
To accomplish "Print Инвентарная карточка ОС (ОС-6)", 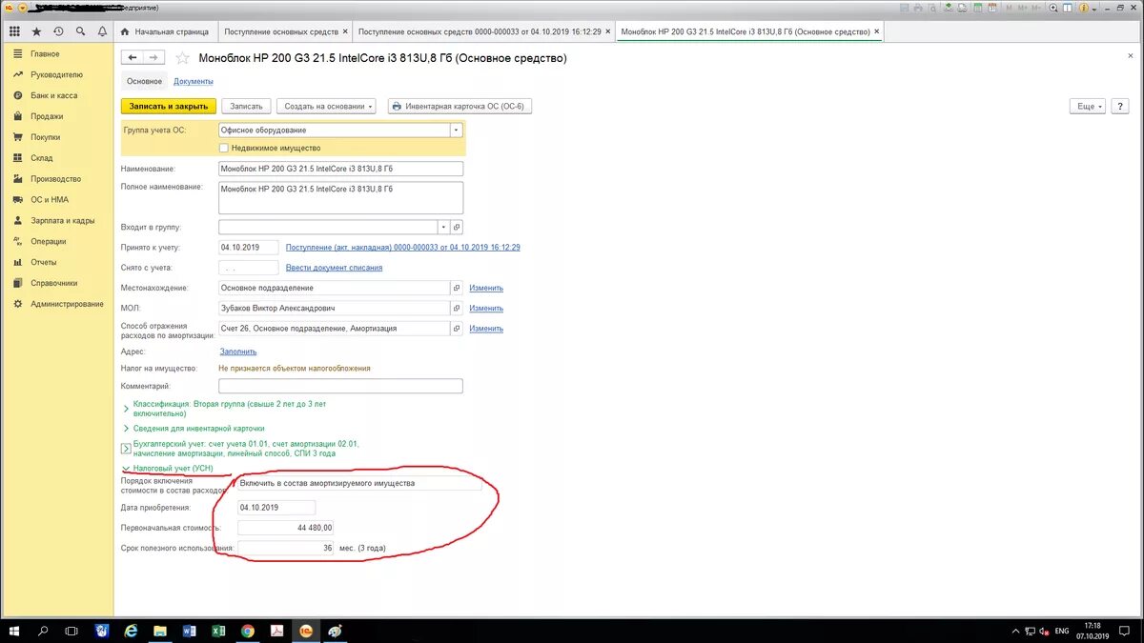I will tap(460, 106).
